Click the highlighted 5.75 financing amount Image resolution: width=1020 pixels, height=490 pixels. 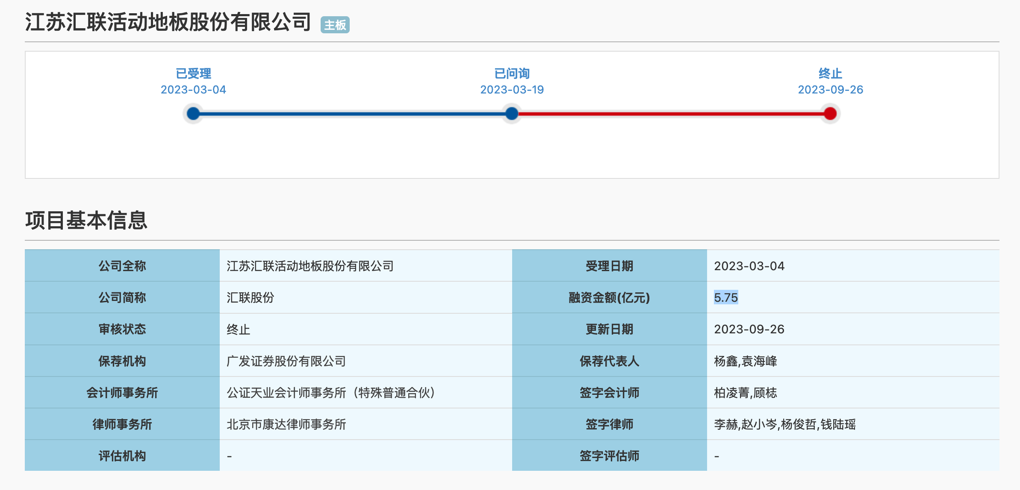726,297
